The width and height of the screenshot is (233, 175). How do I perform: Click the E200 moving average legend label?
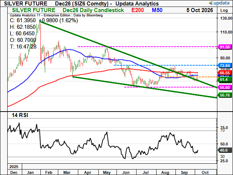click(x=138, y=10)
